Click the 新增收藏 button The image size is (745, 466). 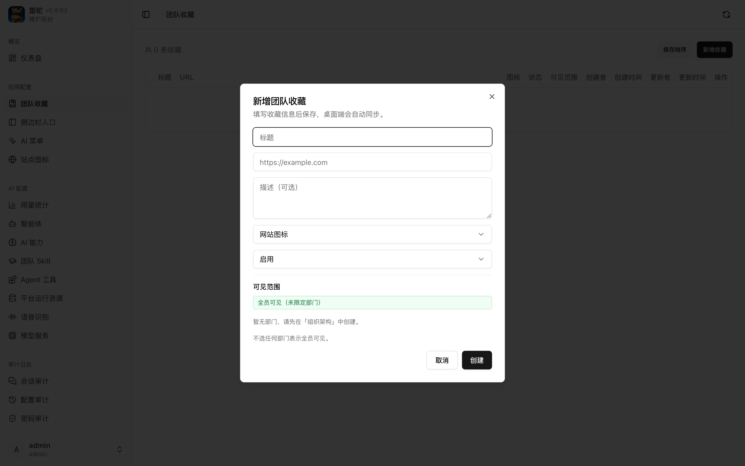[714, 50]
